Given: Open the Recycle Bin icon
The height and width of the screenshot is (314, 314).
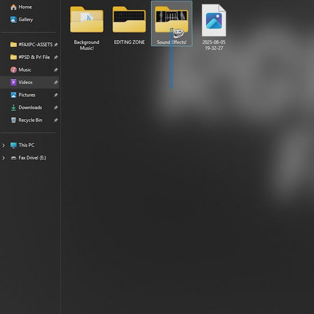Looking at the screenshot, I should tap(14, 120).
